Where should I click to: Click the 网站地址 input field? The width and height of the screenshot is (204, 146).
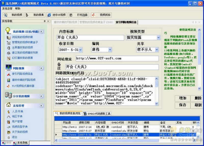coord(117,59)
